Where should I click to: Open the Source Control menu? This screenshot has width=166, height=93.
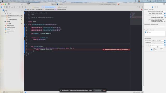click(52, 1)
